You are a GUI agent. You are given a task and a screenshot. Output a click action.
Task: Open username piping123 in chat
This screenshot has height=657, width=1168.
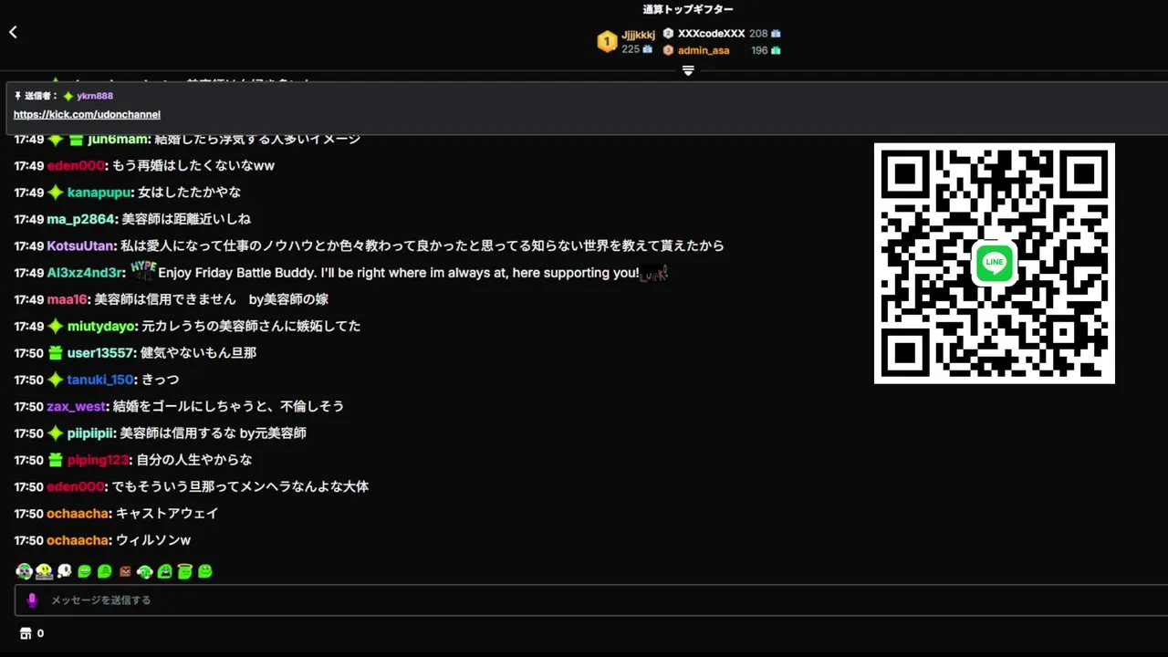pos(99,460)
